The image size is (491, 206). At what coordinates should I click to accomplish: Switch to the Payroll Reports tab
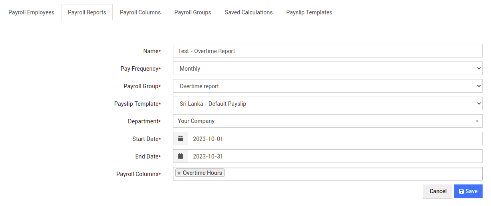pos(87,12)
